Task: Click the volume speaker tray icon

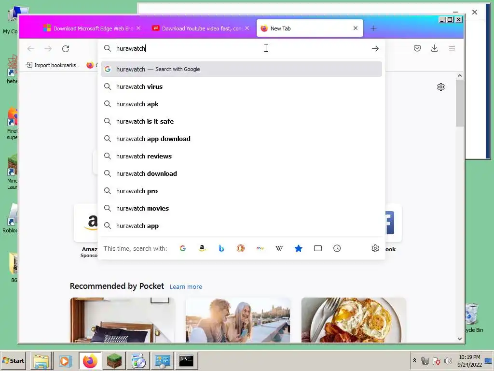Action: click(x=448, y=360)
